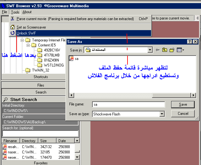The height and width of the screenshot is (165, 201).
Task: Click the results list scroll down arrow
Action: point(77,157)
